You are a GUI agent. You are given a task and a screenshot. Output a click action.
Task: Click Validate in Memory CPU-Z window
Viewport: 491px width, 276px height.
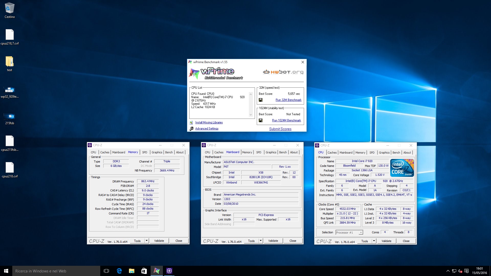pos(159,241)
